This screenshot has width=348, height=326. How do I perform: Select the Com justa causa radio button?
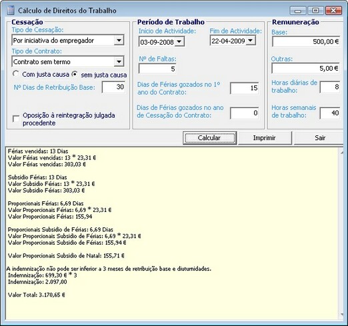click(15, 74)
